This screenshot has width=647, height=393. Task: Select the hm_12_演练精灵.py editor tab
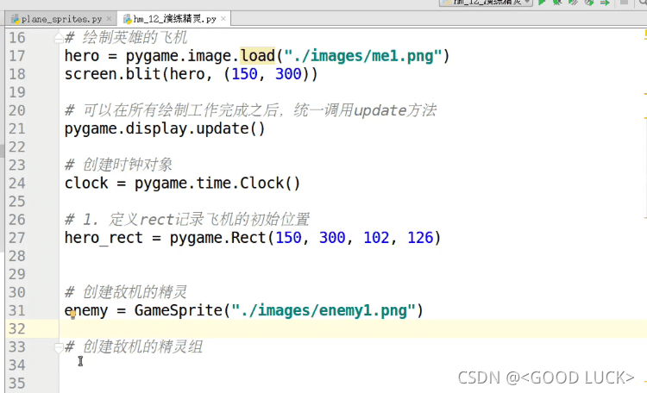[174, 19]
